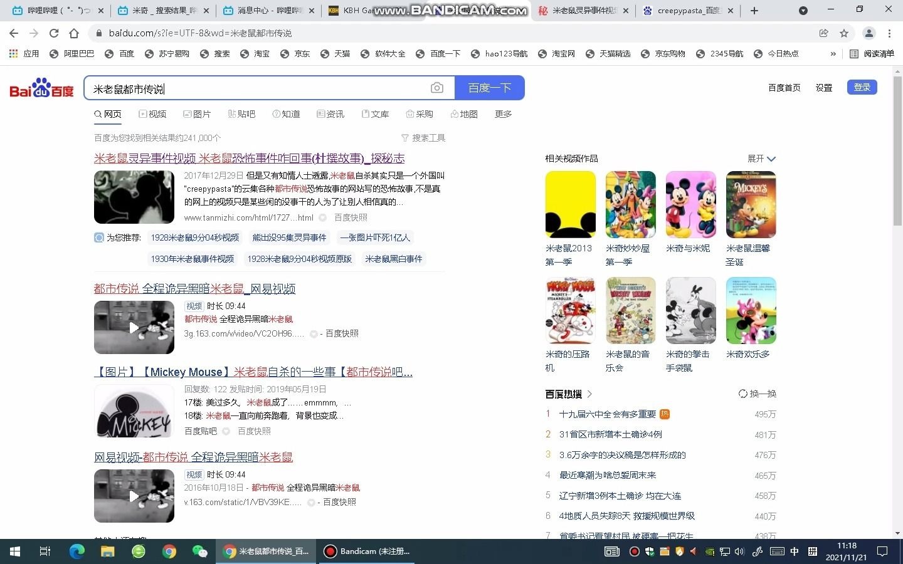Open the 百度首页 link
Image resolution: width=903 pixels, height=564 pixels.
pos(784,88)
